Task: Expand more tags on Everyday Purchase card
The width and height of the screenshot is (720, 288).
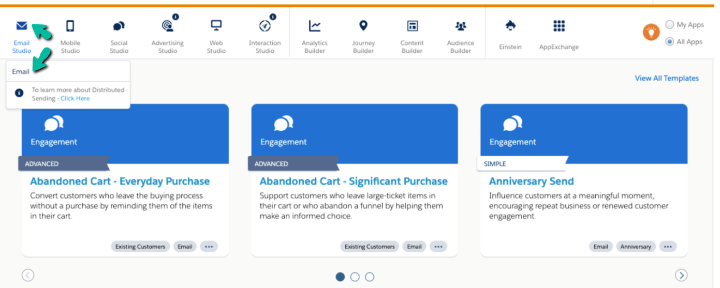Action: [209, 247]
